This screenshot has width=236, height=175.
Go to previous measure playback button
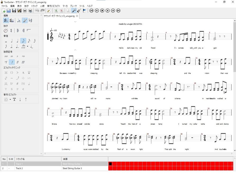(x=97, y=11)
